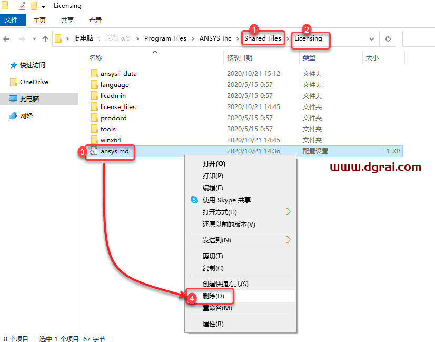Select the prodord folder icon
Viewport: 435px width, 342px height.
click(x=94, y=118)
